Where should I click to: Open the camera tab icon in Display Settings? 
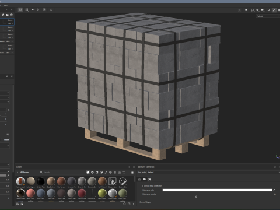tap(145, 179)
